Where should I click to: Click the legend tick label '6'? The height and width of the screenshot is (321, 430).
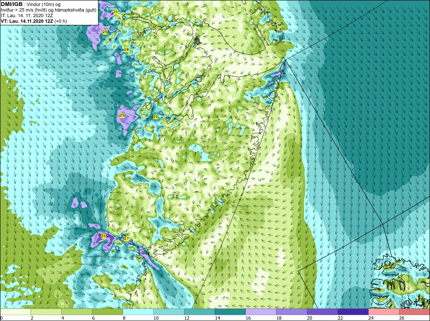[x=93, y=318]
